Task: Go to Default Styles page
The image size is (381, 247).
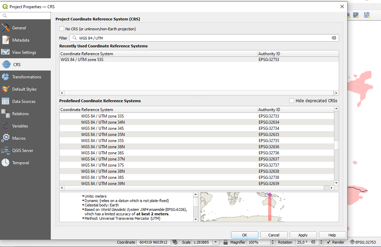Action: (x=25, y=89)
